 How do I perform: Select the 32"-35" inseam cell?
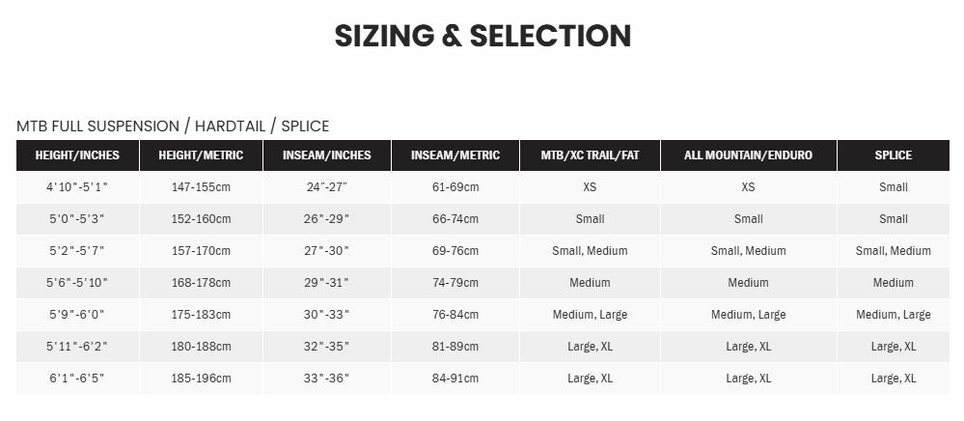pyautogui.click(x=326, y=347)
